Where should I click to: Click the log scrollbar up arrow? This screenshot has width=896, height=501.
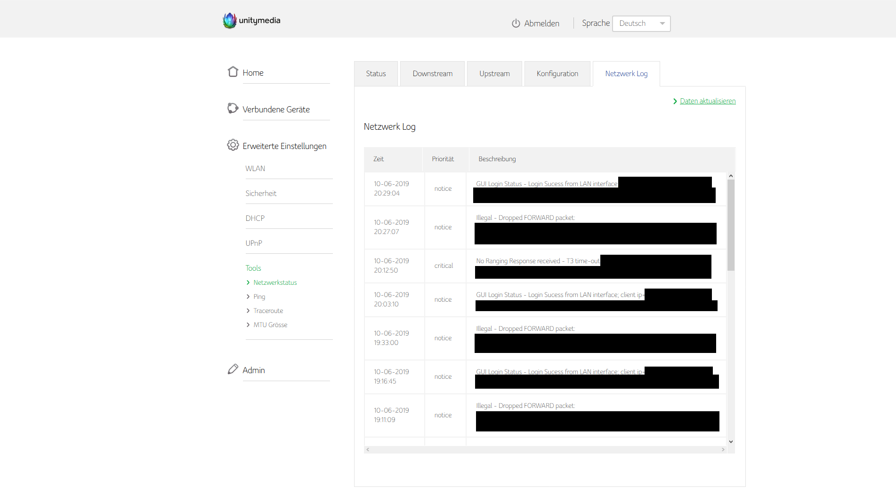coord(731,176)
